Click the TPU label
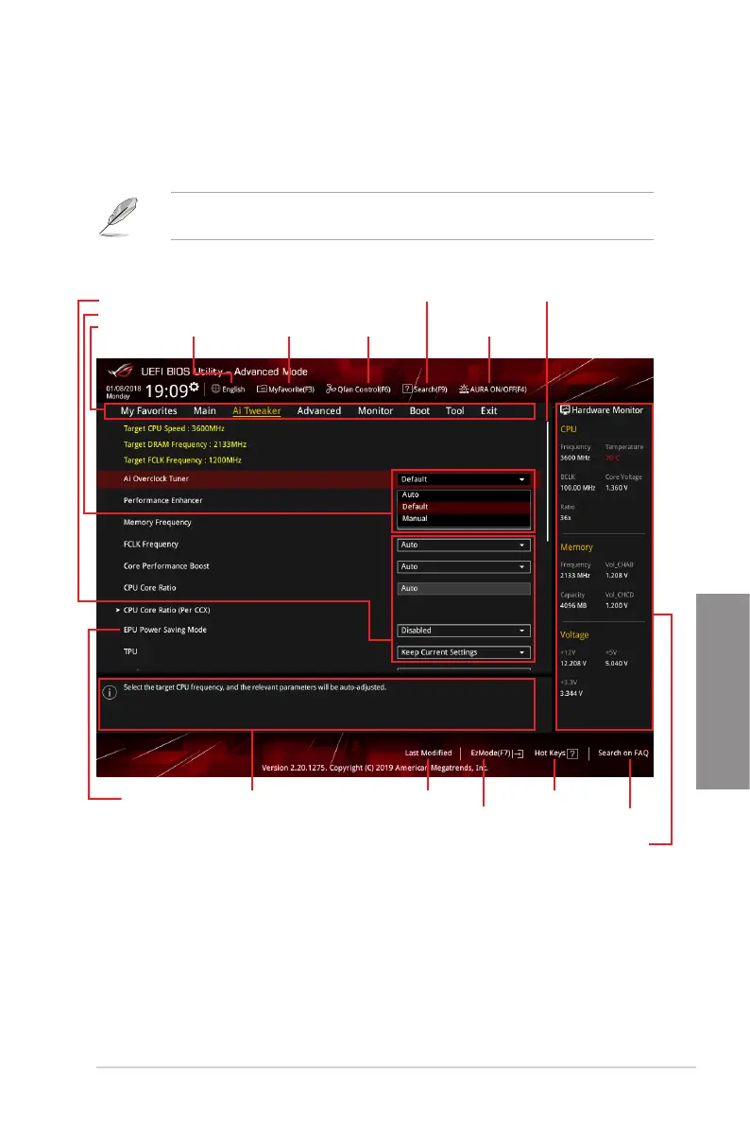The height and width of the screenshot is (1126, 750). (x=130, y=651)
